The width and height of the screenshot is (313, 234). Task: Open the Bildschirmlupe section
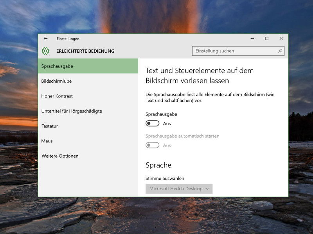88,81
